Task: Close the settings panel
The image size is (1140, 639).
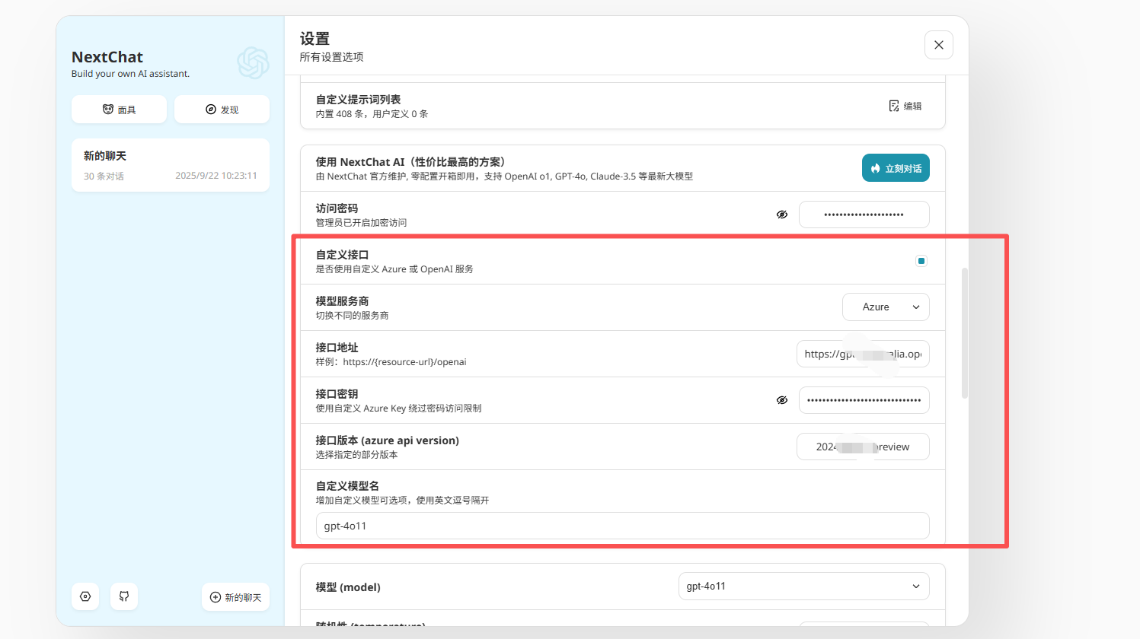Action: [939, 45]
